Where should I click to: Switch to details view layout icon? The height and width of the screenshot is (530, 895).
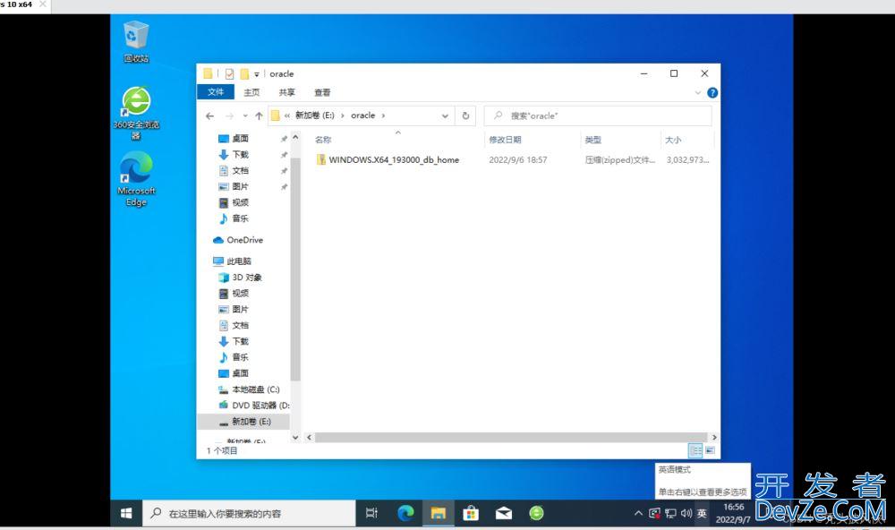pos(695,450)
